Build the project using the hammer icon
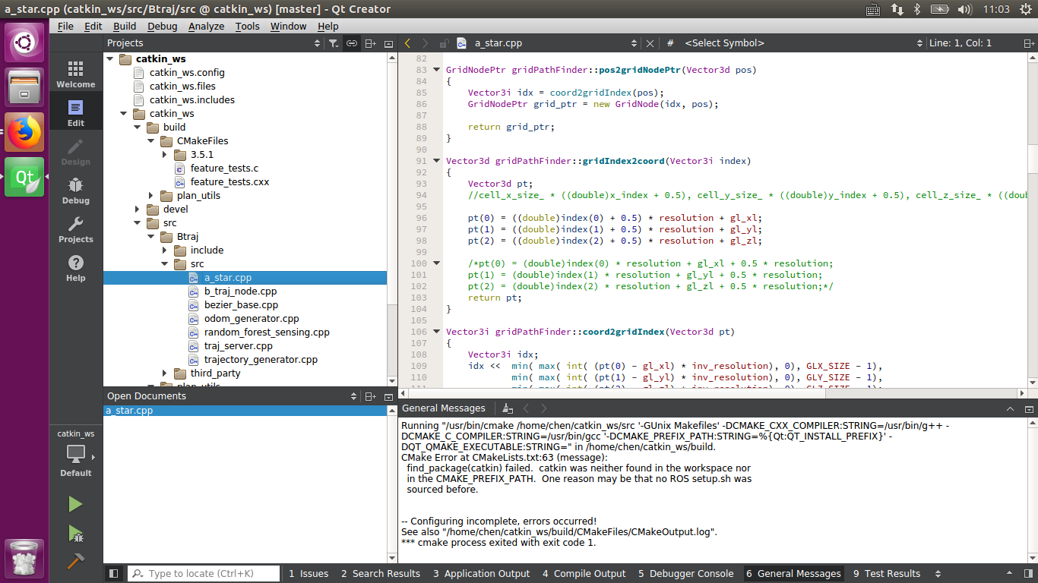1038x583 pixels. (75, 562)
